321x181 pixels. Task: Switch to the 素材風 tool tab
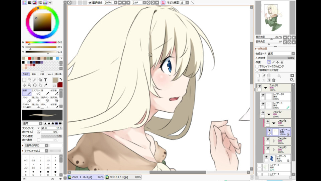click(58, 74)
